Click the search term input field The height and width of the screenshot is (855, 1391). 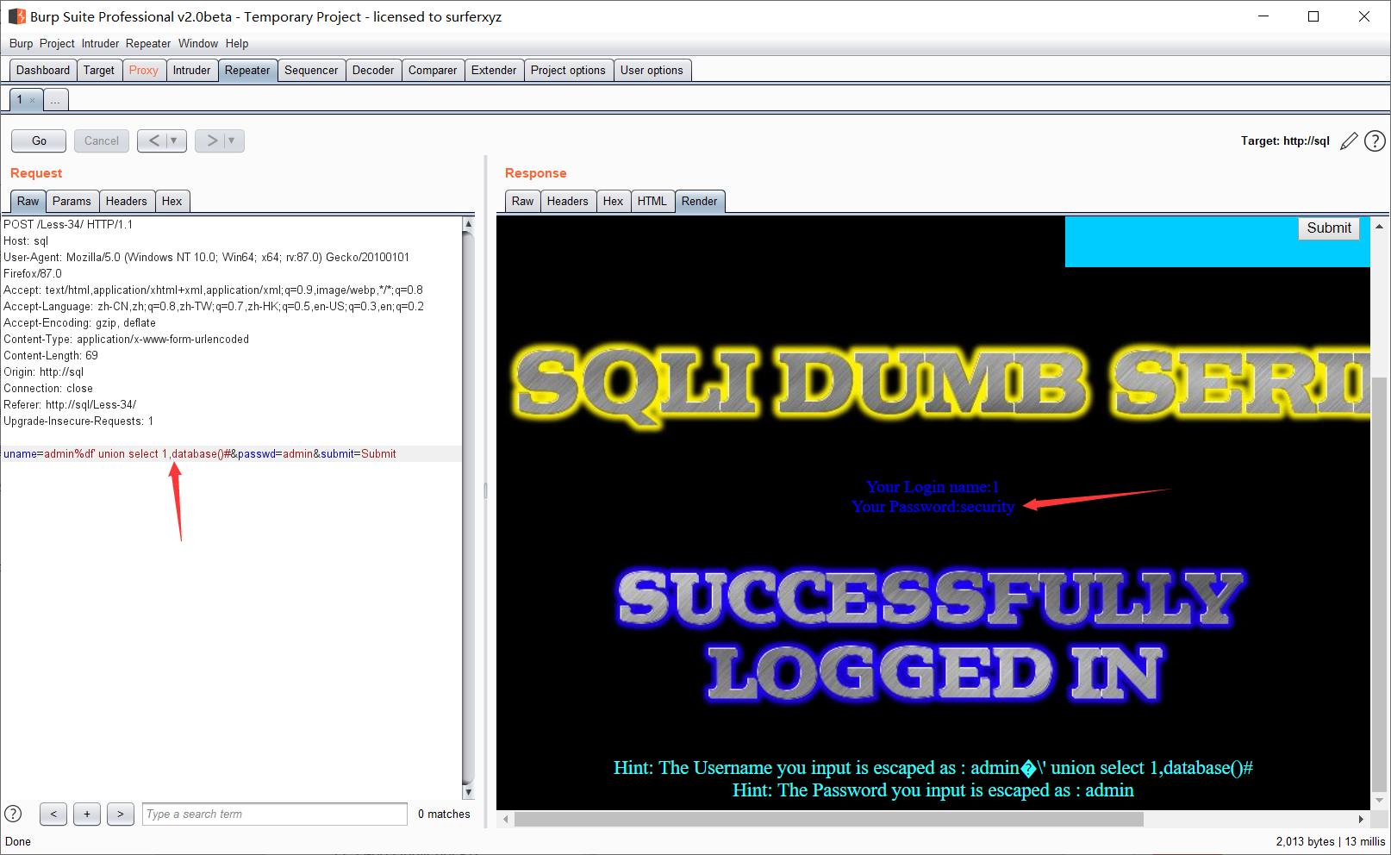click(x=275, y=814)
